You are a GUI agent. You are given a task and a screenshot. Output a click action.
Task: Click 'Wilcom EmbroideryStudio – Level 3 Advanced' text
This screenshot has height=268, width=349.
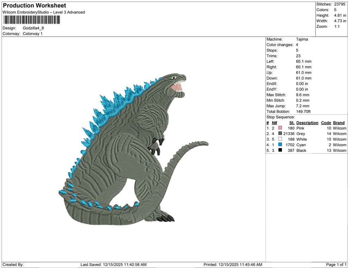pyautogui.click(x=44, y=12)
